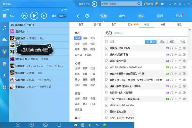This screenshot has height=128, width=192.
Task: Select the 90后电台 station
Action: coord(39,73)
